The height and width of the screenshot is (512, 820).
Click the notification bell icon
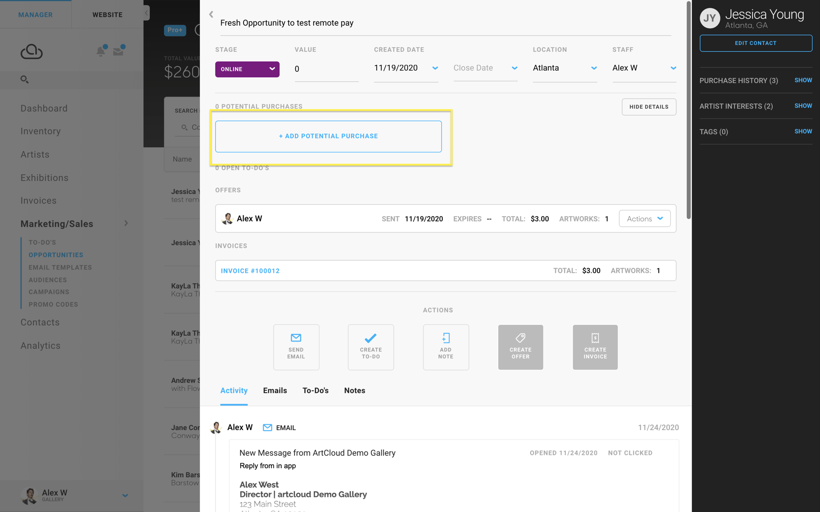point(101,51)
